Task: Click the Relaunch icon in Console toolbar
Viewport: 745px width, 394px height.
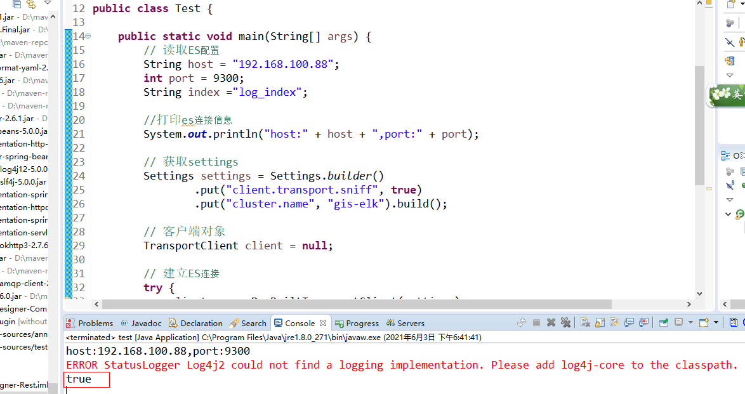Action: click(x=520, y=322)
